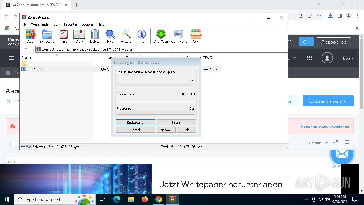
Task: Switch to grid view icon
Action: click(x=347, y=142)
